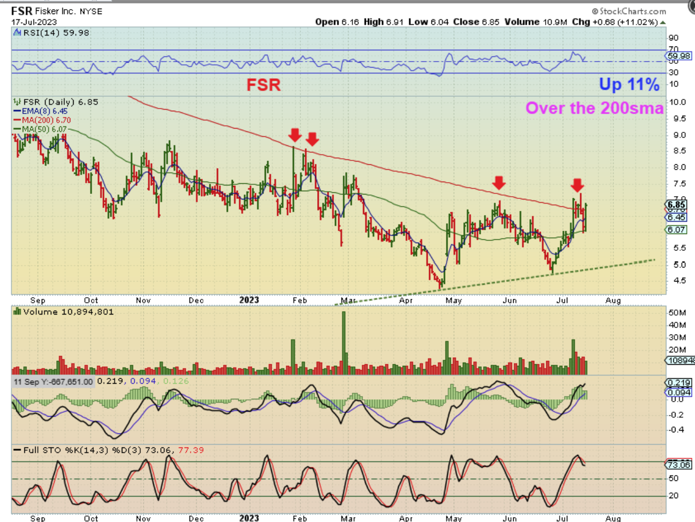Screen dimensions: 695x522
Task: Select the FSR ticker symbol in the header
Action: [22, 11]
